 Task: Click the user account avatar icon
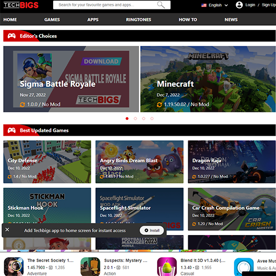tap(239, 5)
